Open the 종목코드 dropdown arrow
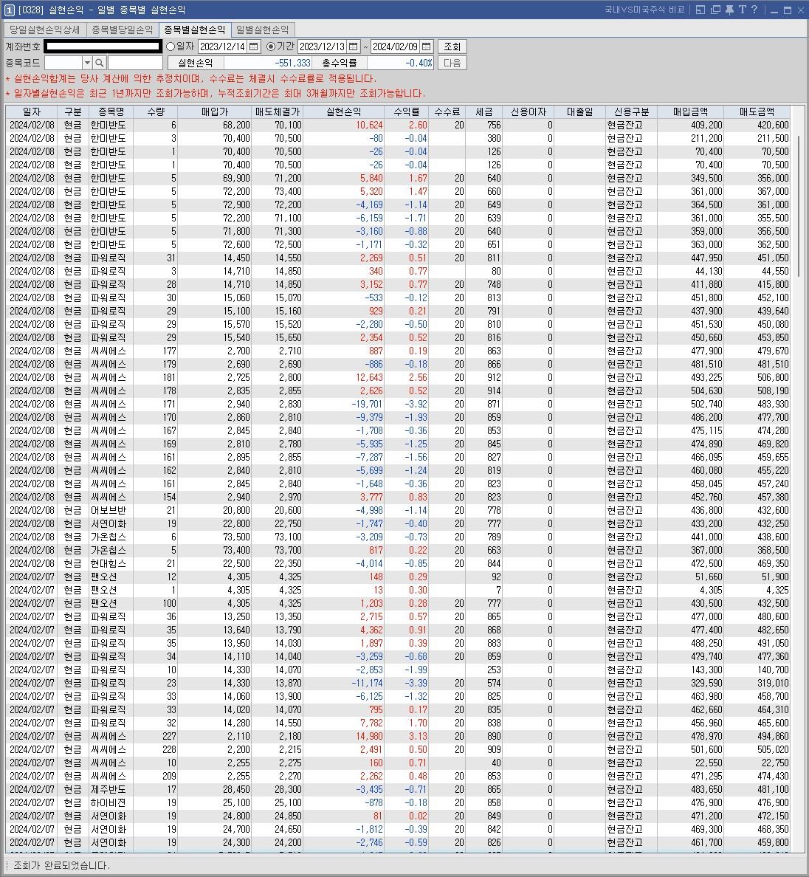The height and width of the screenshot is (877, 809). pos(87,63)
